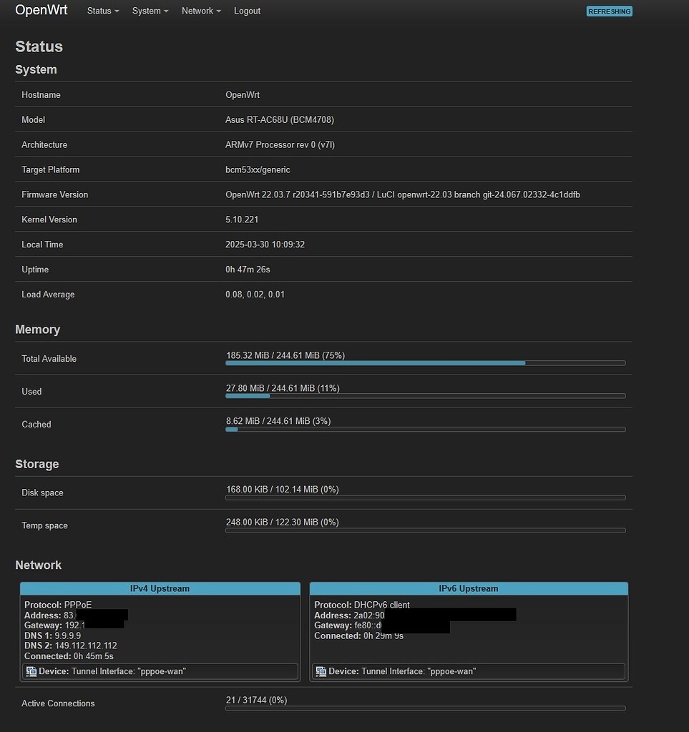Screen dimensions: 689x732
Task: Click the Logout link
Action: [x=247, y=11]
